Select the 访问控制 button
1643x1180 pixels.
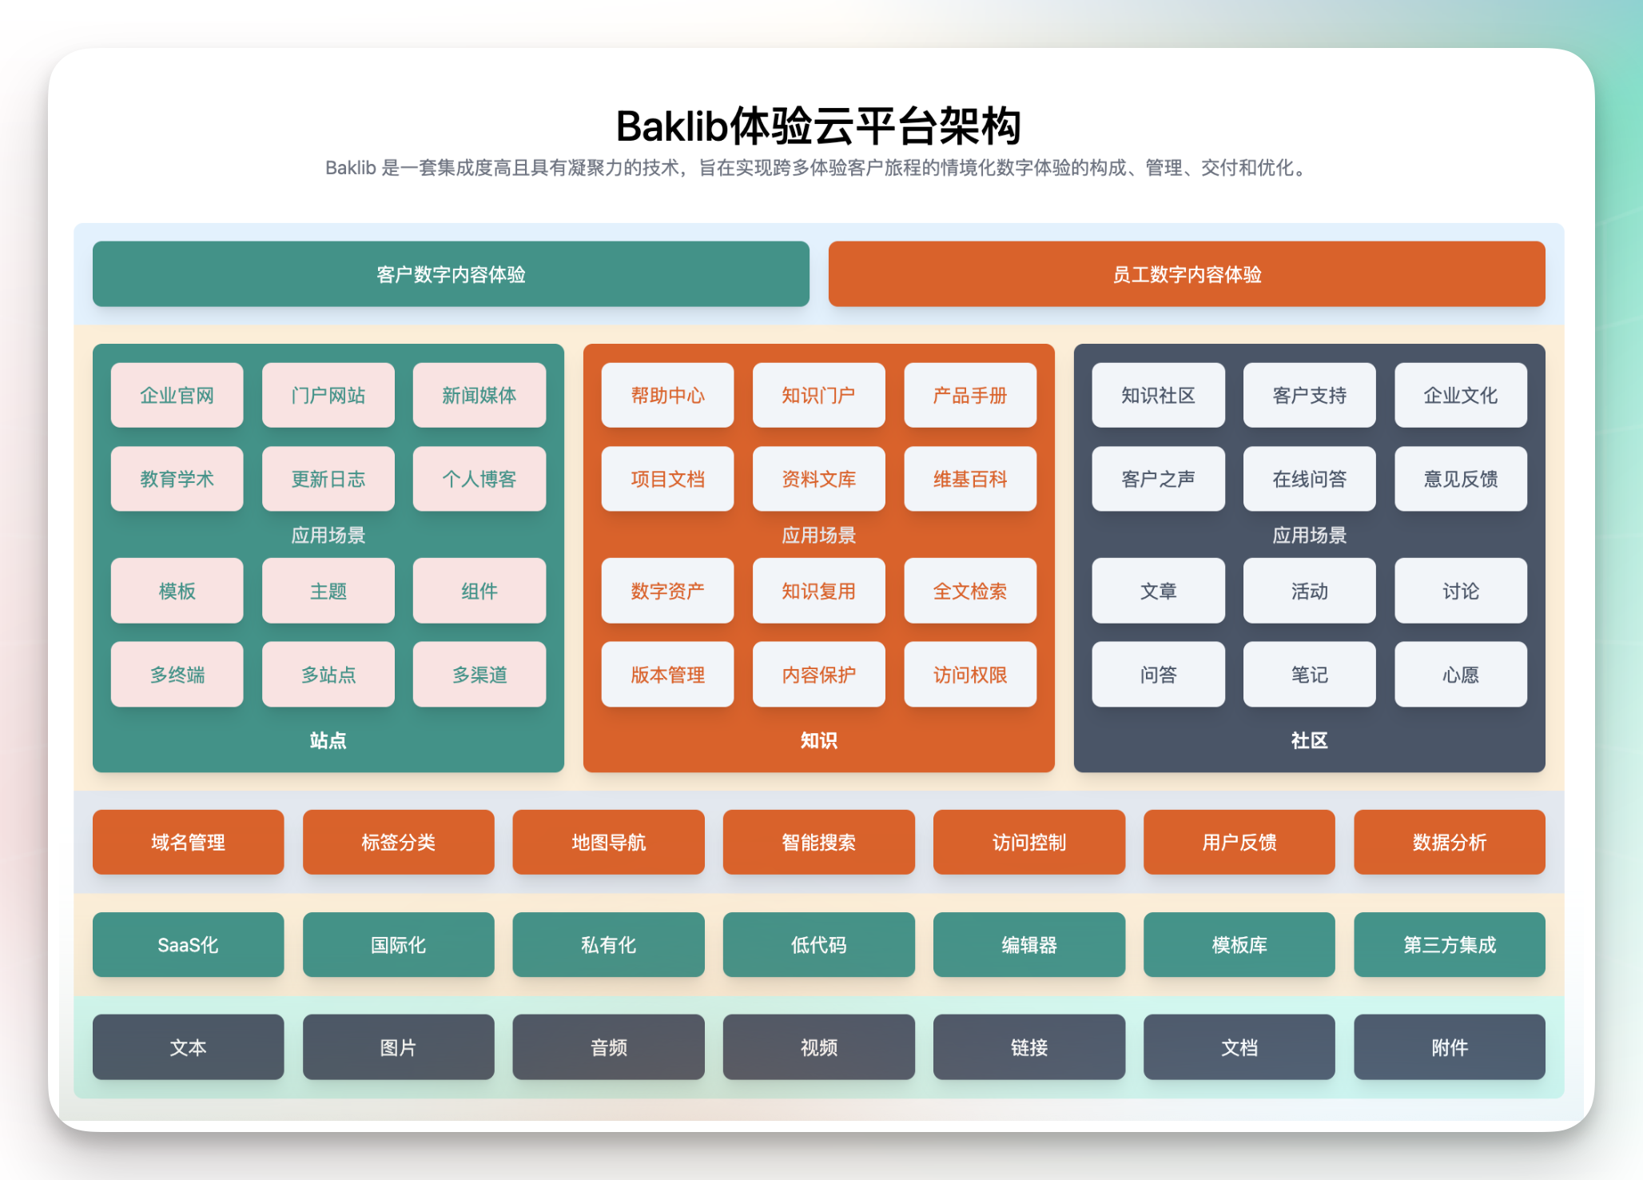point(1029,842)
